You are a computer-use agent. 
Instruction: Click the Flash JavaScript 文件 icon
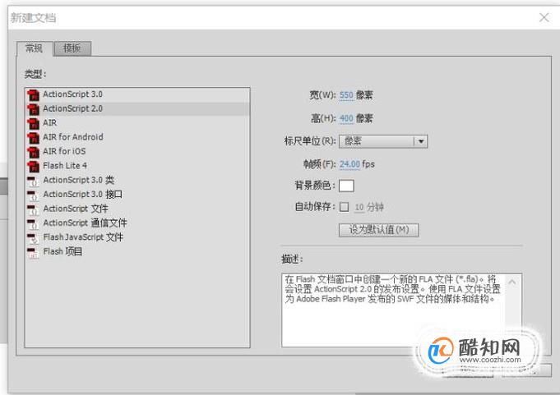(x=33, y=238)
